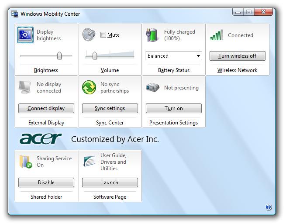Click the Sync Center label
The height and width of the screenshot is (224, 286).
click(x=110, y=123)
